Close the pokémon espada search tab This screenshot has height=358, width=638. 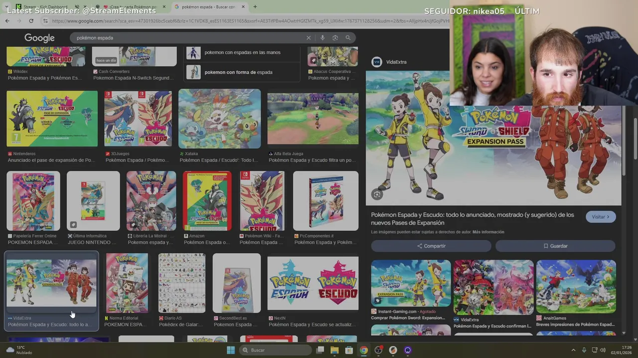point(243,7)
